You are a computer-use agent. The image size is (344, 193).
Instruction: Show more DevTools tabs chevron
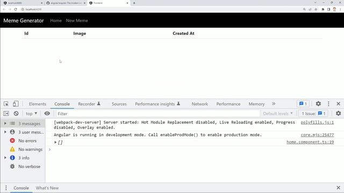point(274,103)
